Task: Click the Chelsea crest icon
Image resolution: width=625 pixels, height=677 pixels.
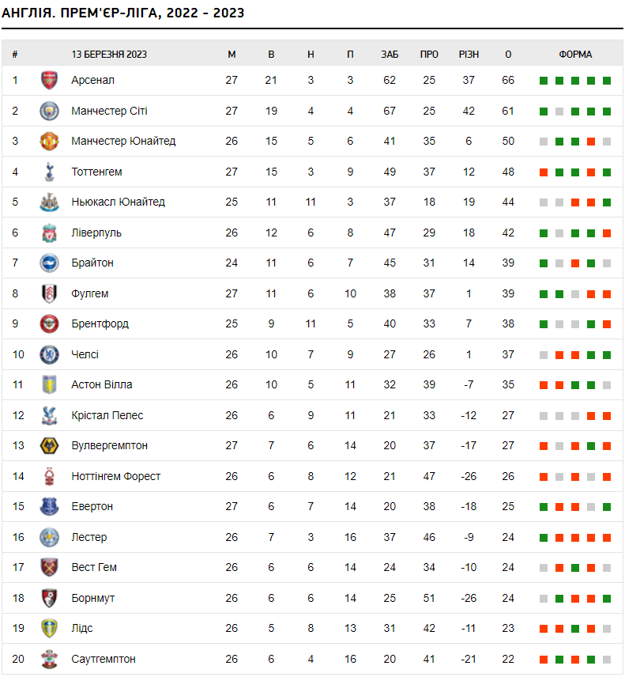Action: coord(49,354)
